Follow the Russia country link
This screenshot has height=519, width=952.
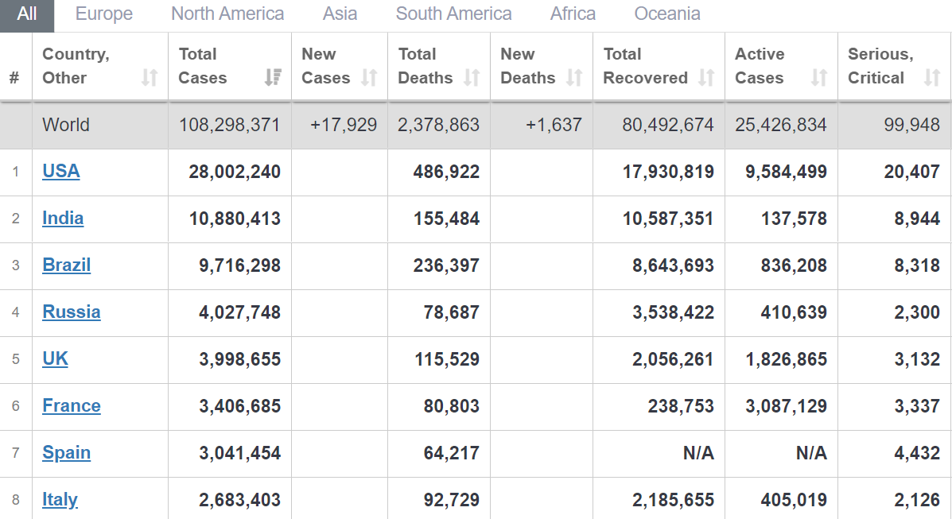(72, 312)
